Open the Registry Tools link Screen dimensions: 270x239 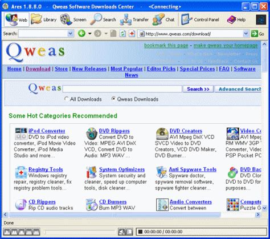coord(46,169)
